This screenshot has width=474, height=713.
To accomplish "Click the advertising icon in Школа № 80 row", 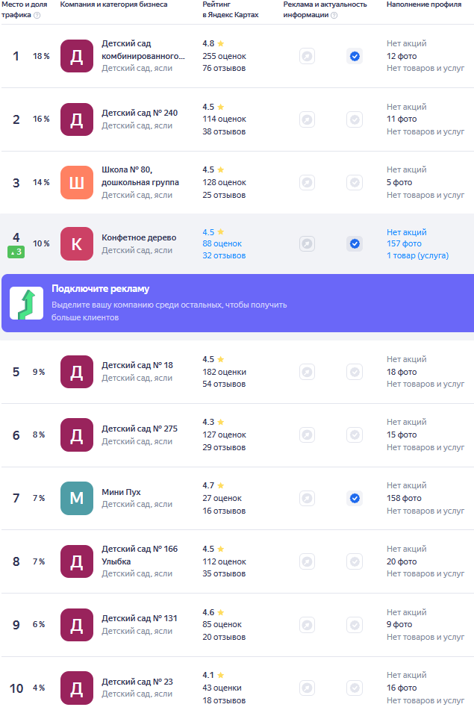I will pyautogui.click(x=307, y=182).
